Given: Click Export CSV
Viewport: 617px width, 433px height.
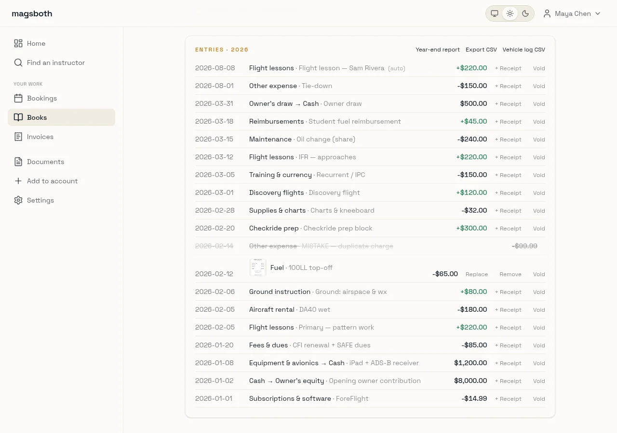Looking at the screenshot, I should click(481, 50).
